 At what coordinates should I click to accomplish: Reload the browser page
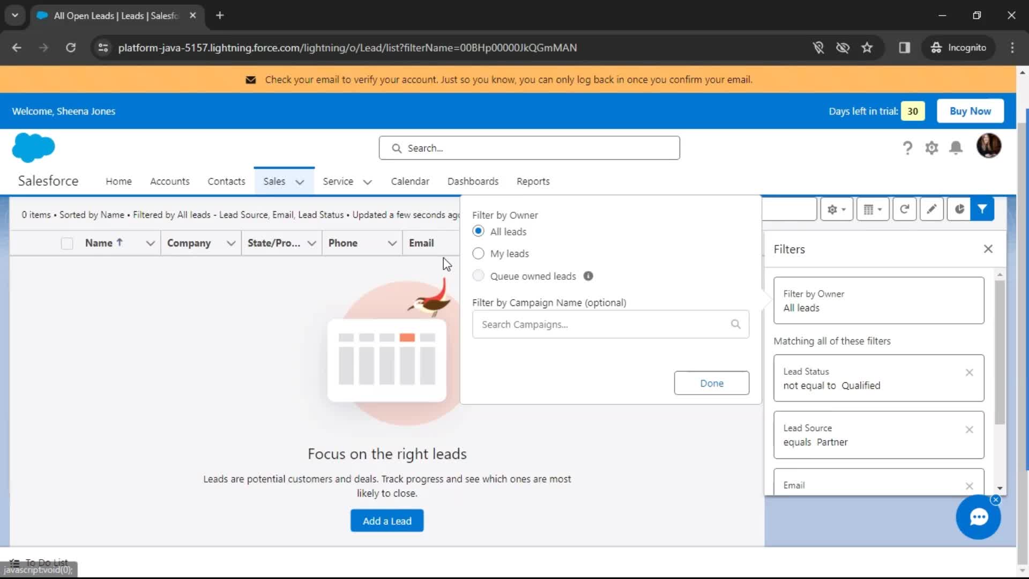(71, 48)
